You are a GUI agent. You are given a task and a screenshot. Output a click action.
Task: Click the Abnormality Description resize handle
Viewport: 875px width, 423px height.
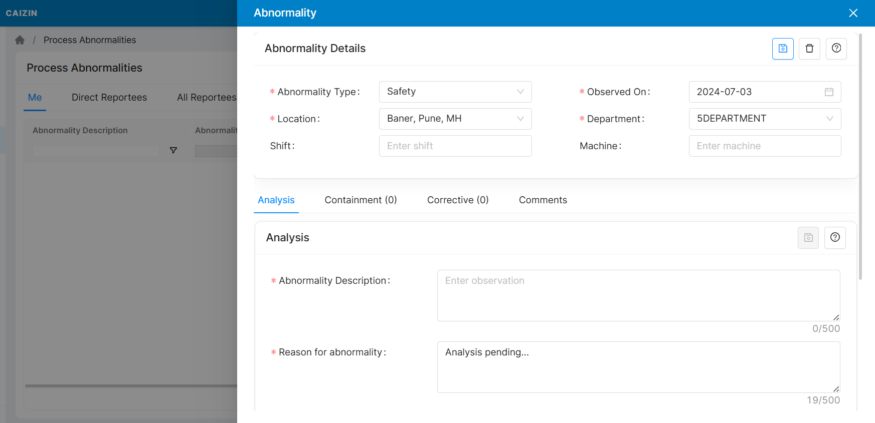pos(836,317)
